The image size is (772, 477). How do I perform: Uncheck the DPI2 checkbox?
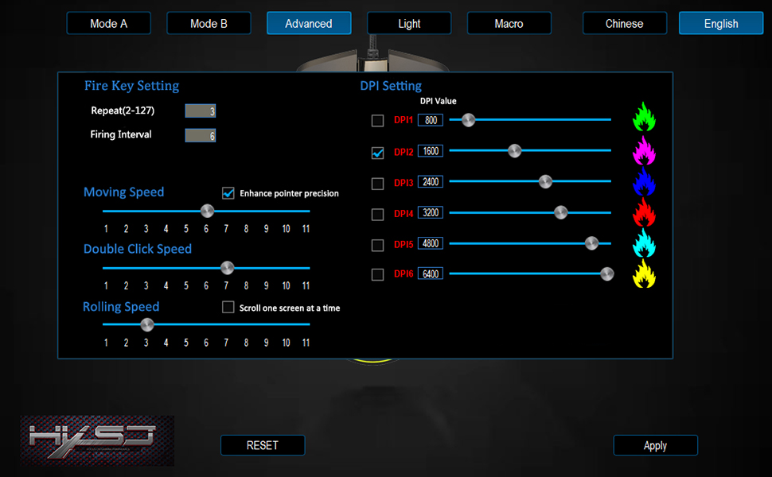tap(377, 153)
